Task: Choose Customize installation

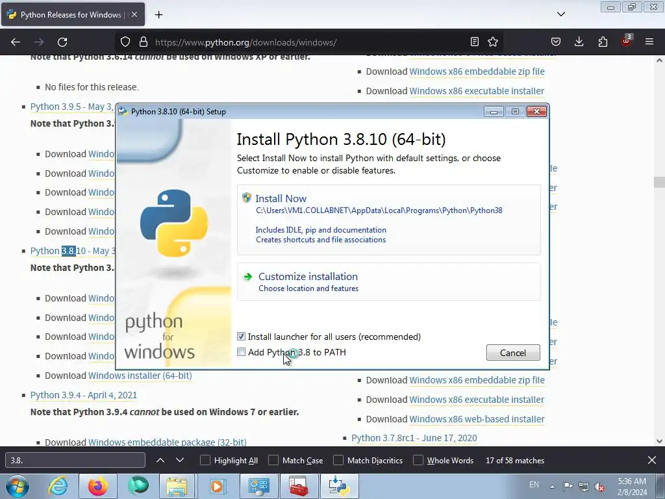Action: tap(388, 282)
